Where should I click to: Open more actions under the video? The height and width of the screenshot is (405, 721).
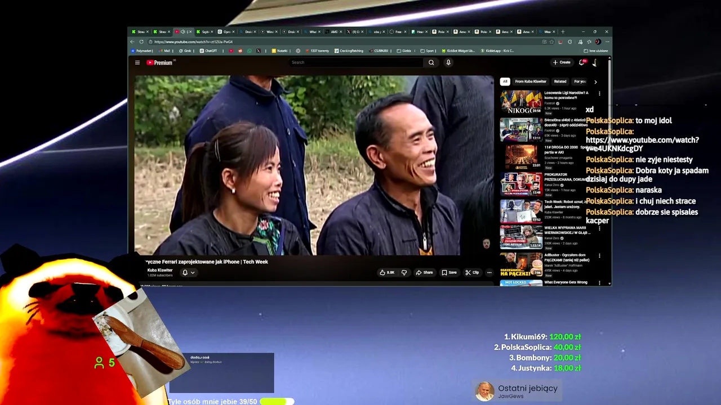click(x=489, y=272)
